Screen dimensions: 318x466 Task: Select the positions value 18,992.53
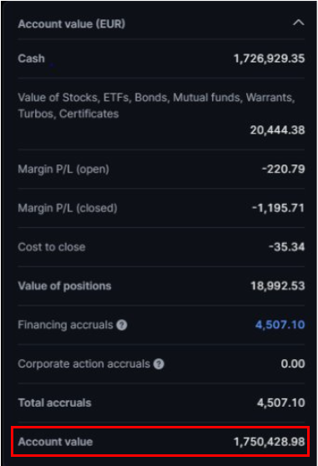pos(278,286)
